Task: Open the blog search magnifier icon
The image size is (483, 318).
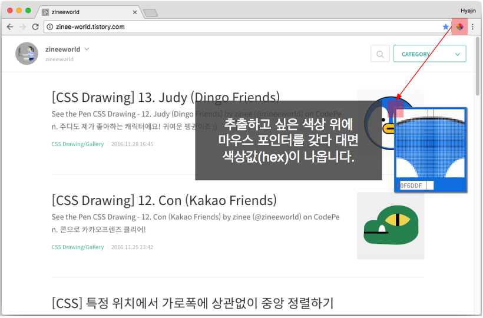Action: (x=380, y=54)
